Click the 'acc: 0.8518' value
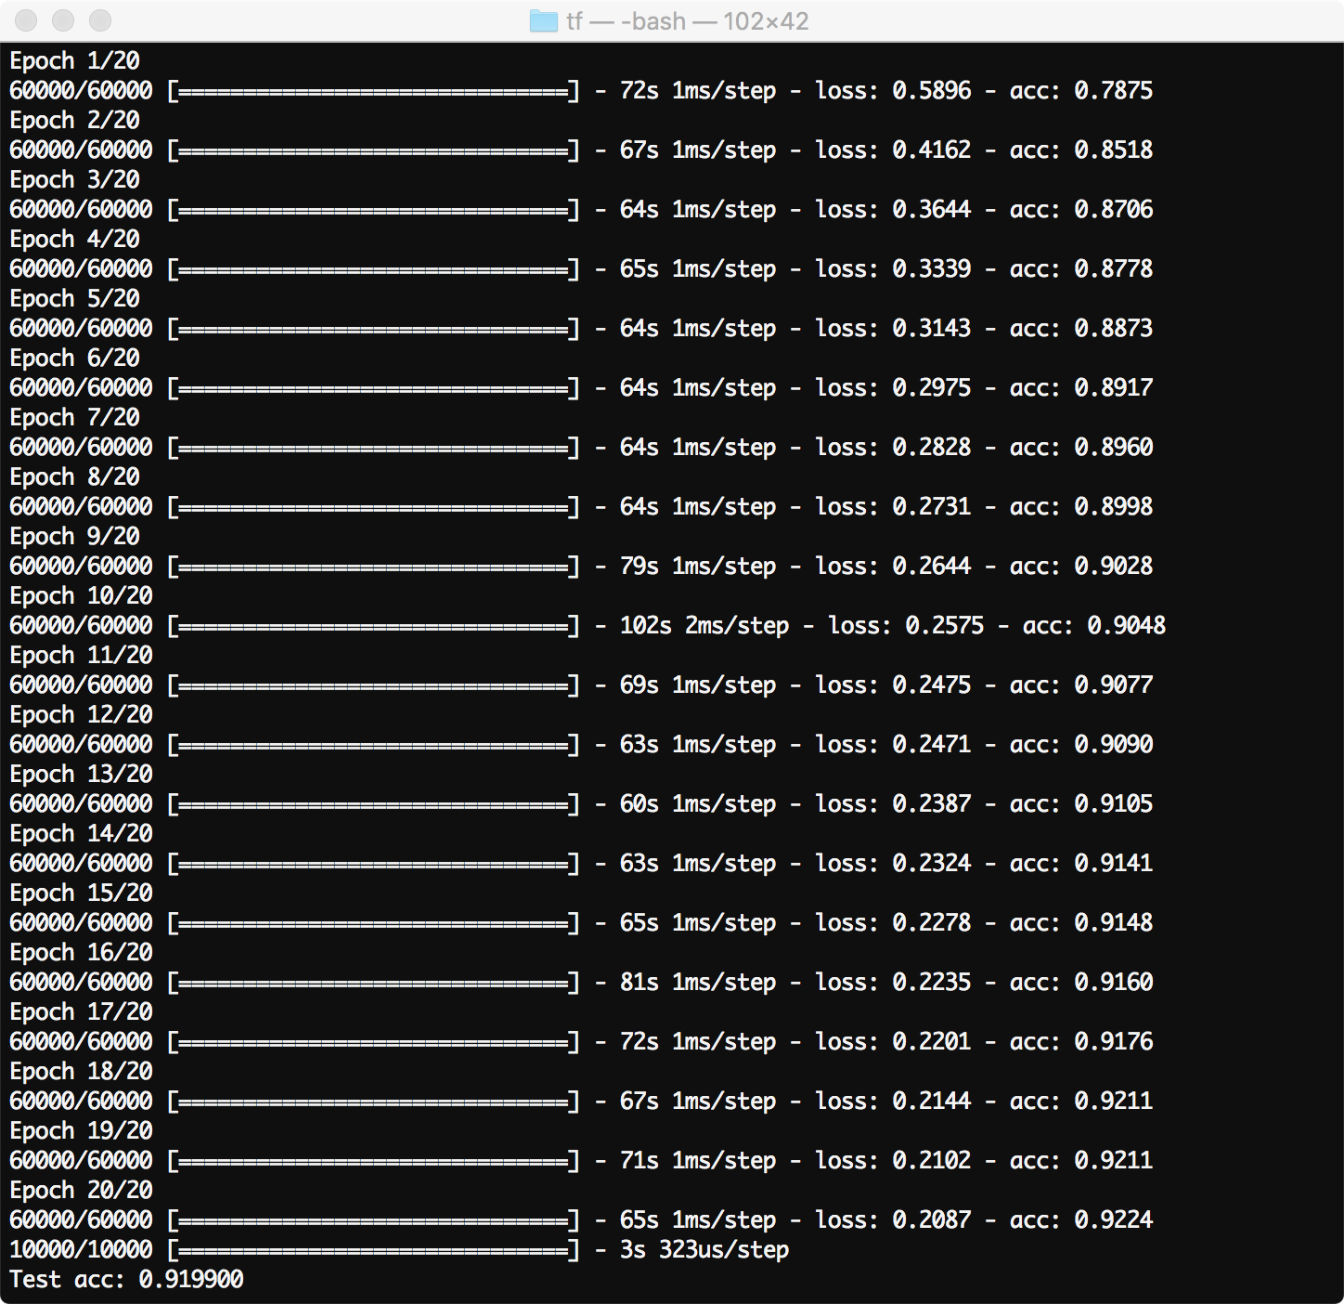The width and height of the screenshot is (1344, 1304). point(1081,150)
